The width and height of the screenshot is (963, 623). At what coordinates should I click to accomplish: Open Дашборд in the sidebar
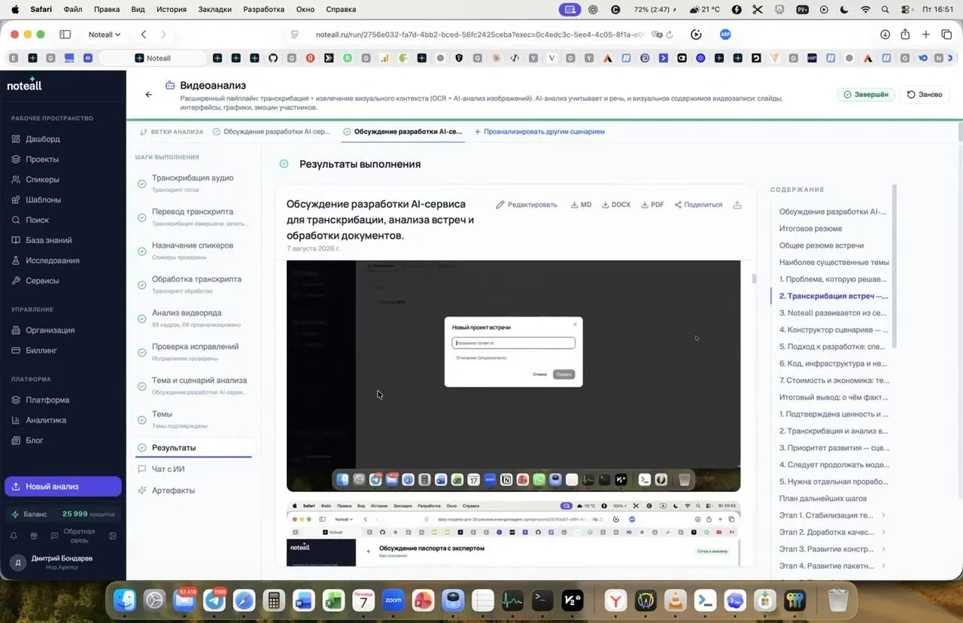click(43, 139)
